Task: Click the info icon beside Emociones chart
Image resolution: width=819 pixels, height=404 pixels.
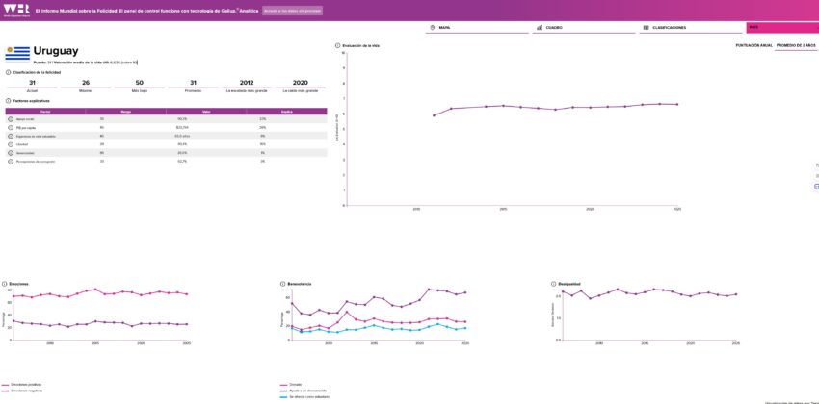Action: 9,284
